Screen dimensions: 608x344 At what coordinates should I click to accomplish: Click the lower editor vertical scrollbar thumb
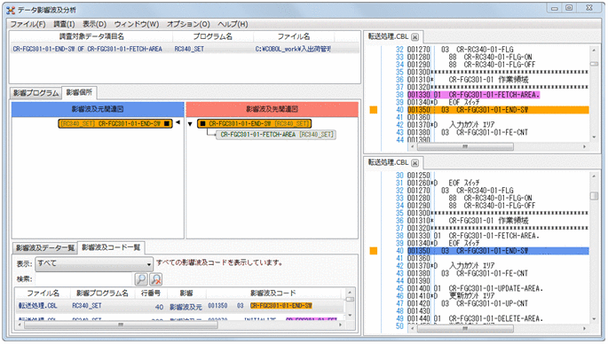594,196
